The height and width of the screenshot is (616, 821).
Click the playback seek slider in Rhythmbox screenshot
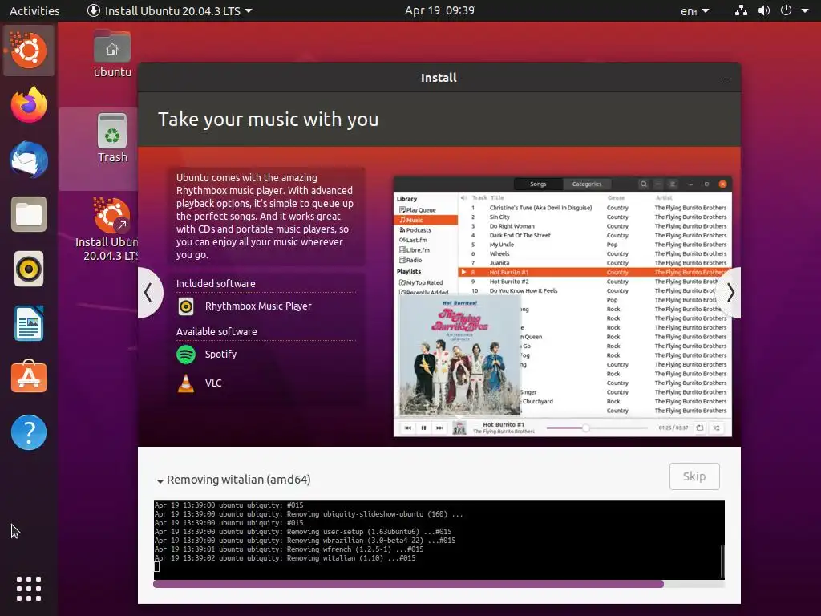click(597, 428)
